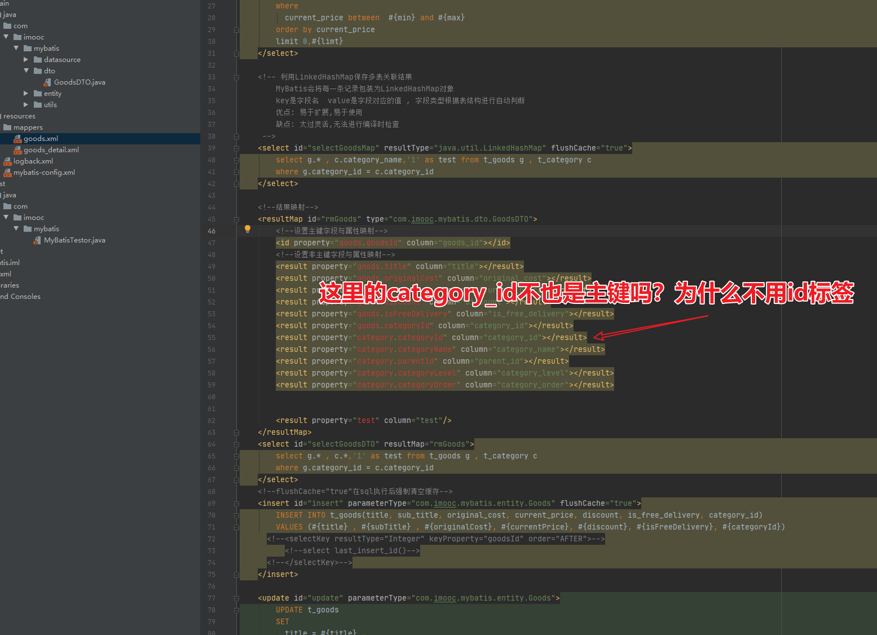Open logback.xml in the project tree
The image size is (877, 635).
tap(33, 161)
